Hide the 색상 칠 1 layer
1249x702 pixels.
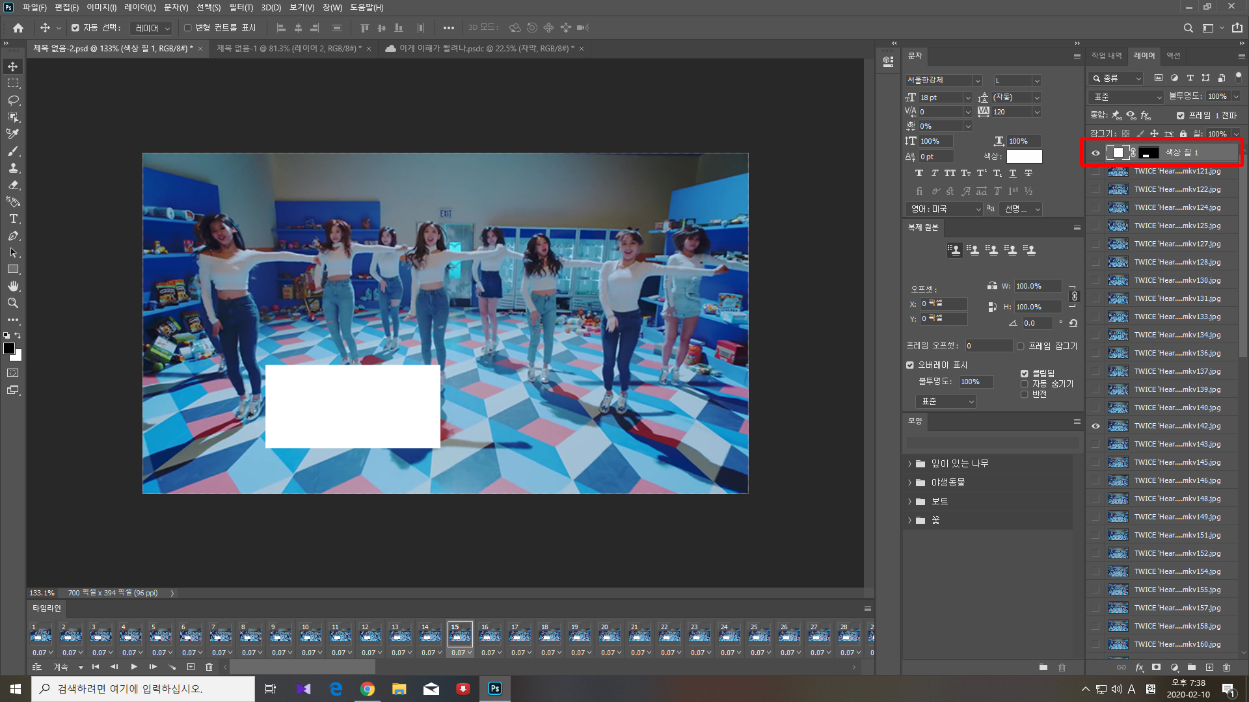point(1095,153)
